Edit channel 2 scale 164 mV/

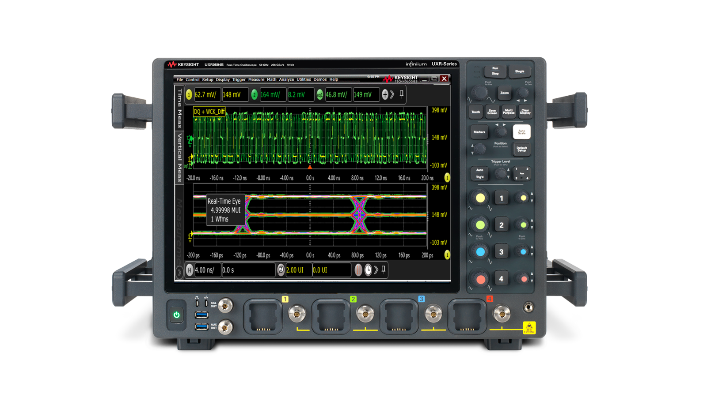point(272,95)
